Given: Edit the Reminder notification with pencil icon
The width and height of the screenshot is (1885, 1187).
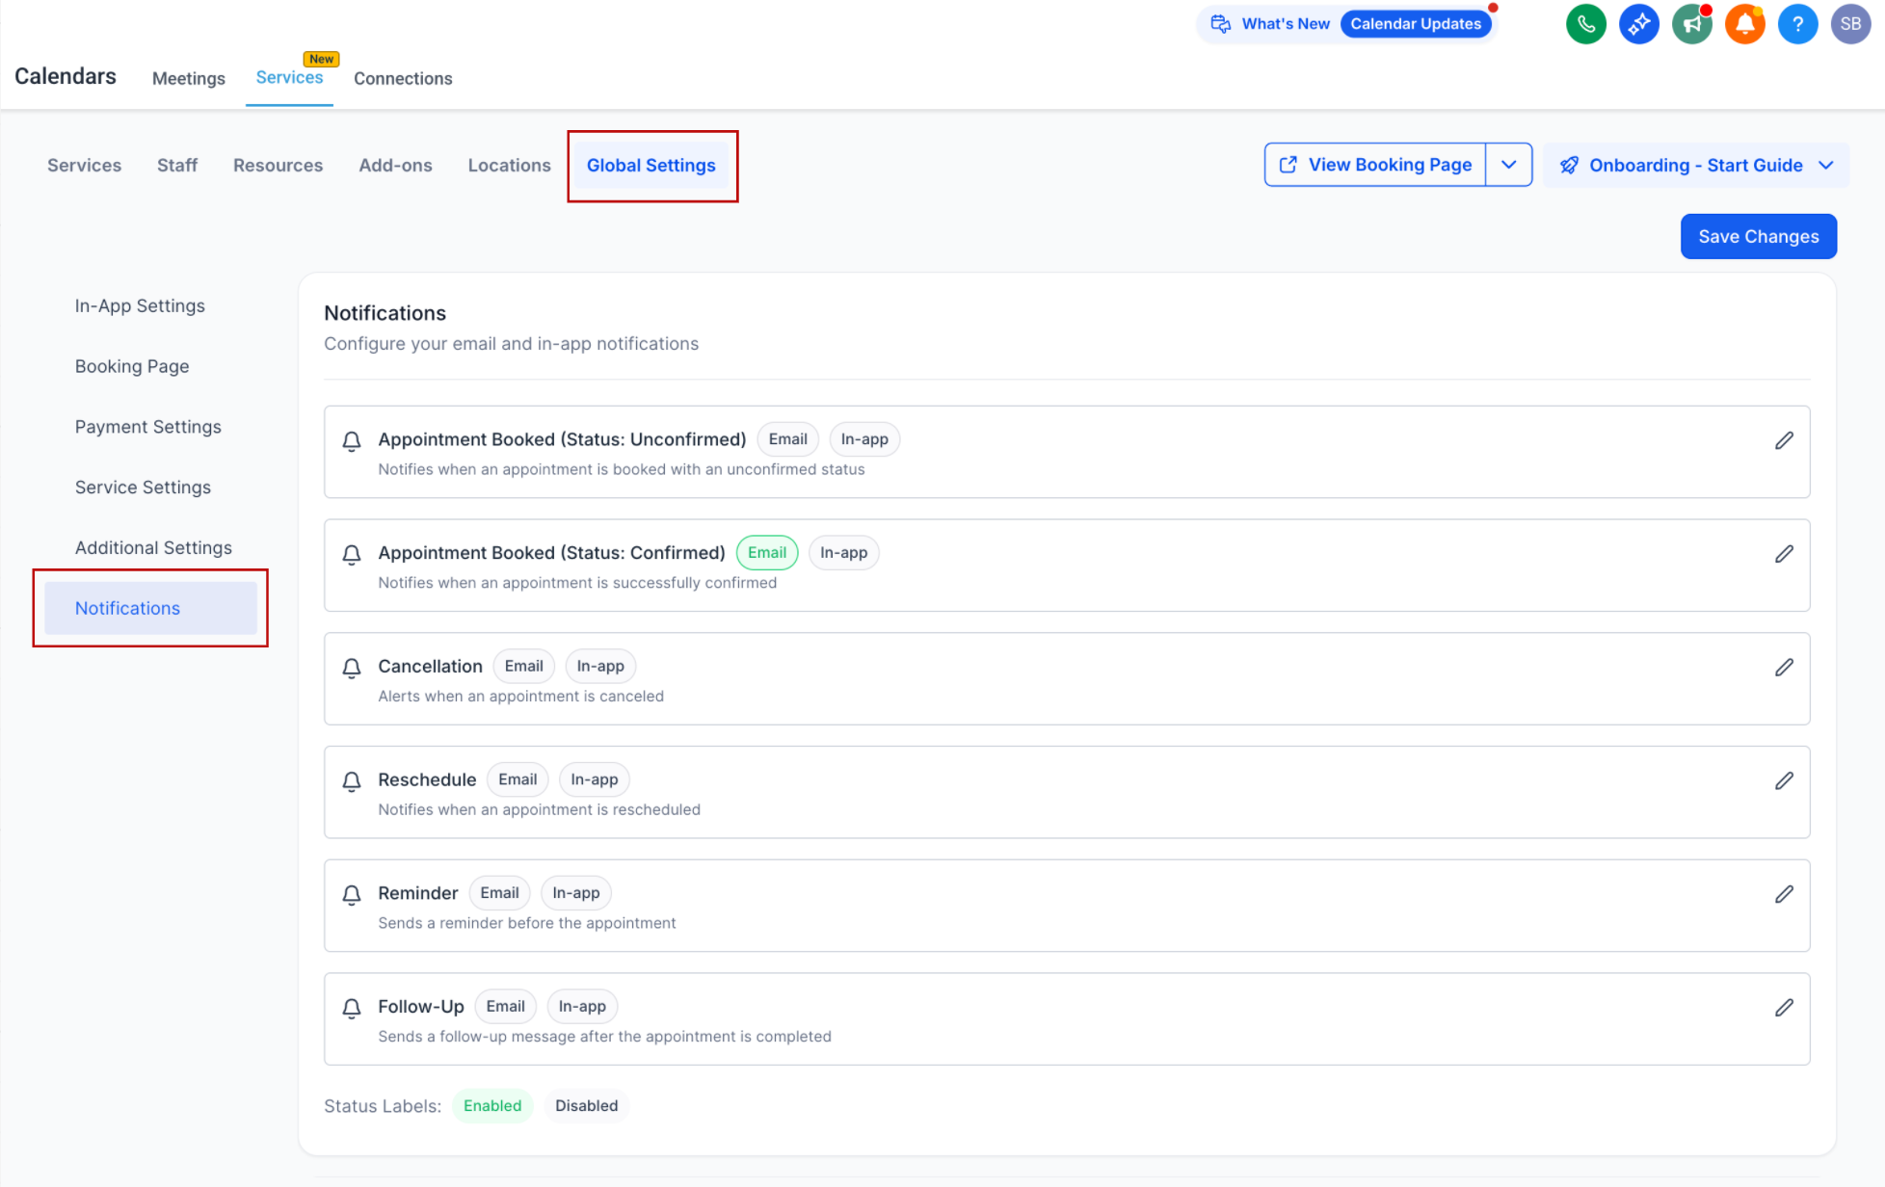Looking at the screenshot, I should 1784,894.
